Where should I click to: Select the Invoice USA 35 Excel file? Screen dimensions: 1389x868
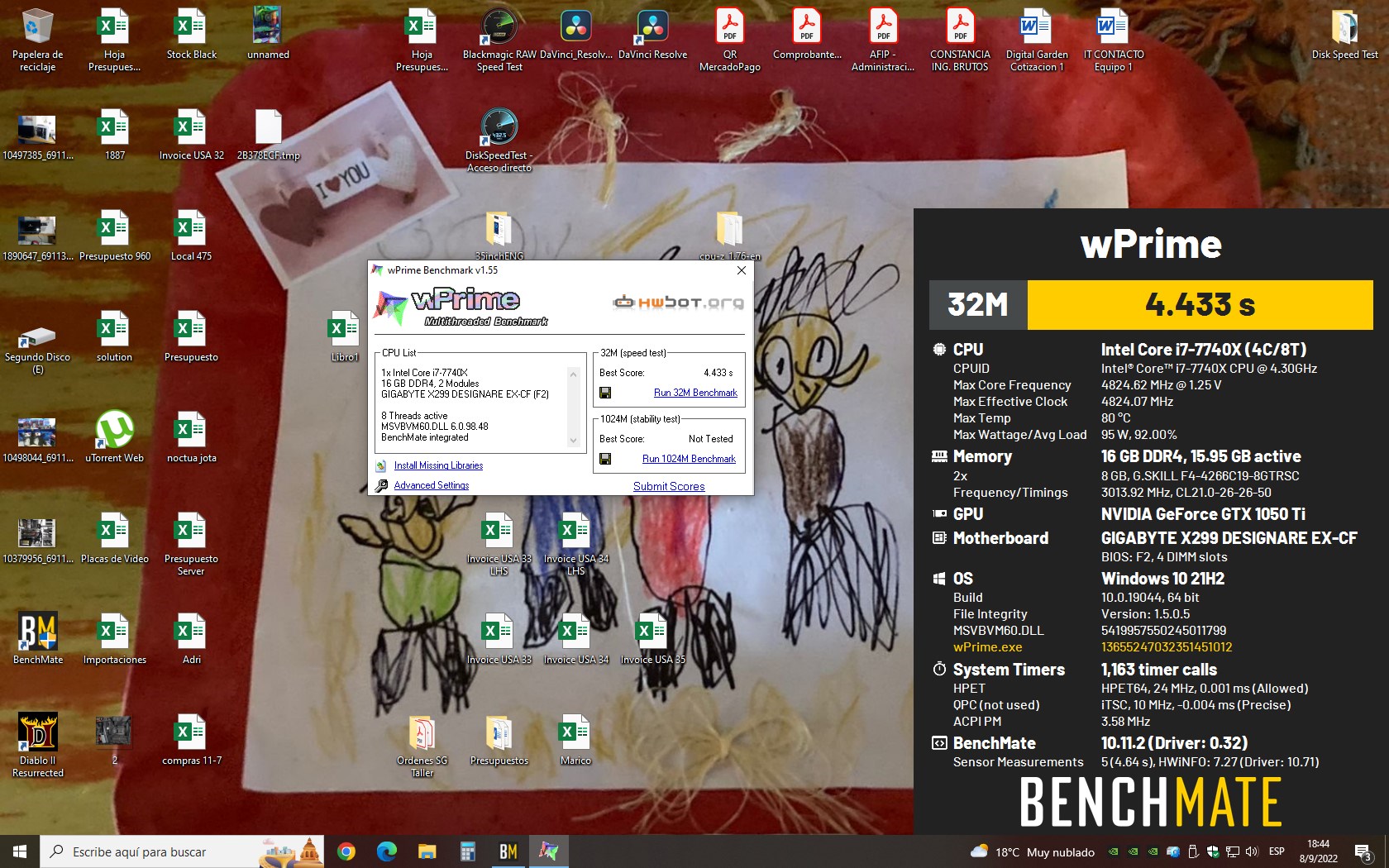tap(652, 639)
